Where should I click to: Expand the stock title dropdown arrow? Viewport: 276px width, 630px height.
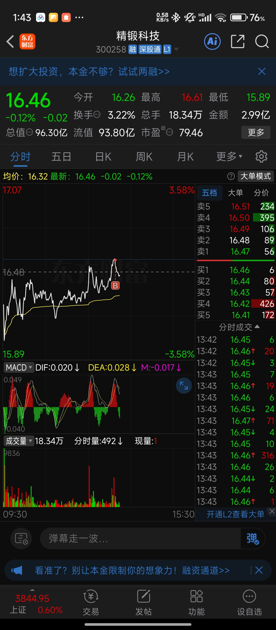176,49
